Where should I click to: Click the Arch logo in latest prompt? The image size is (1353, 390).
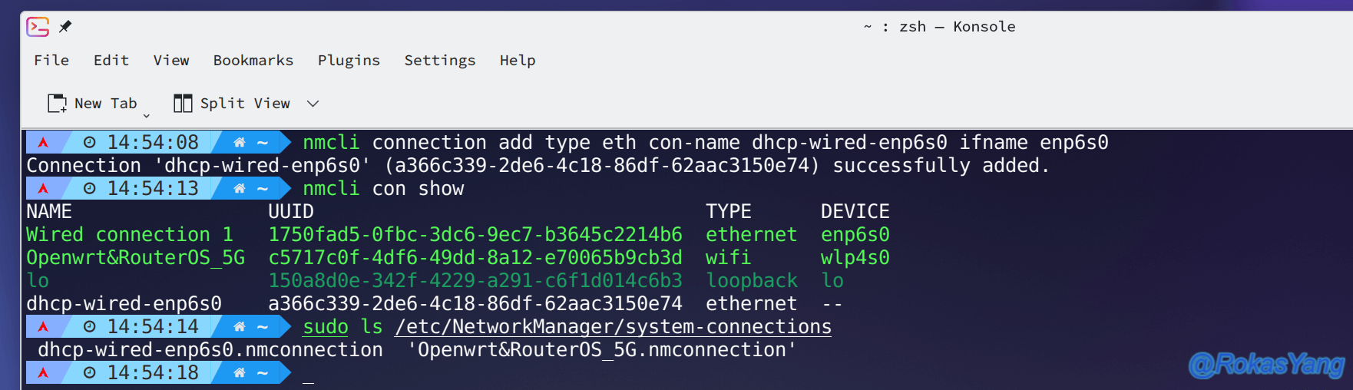coord(43,372)
